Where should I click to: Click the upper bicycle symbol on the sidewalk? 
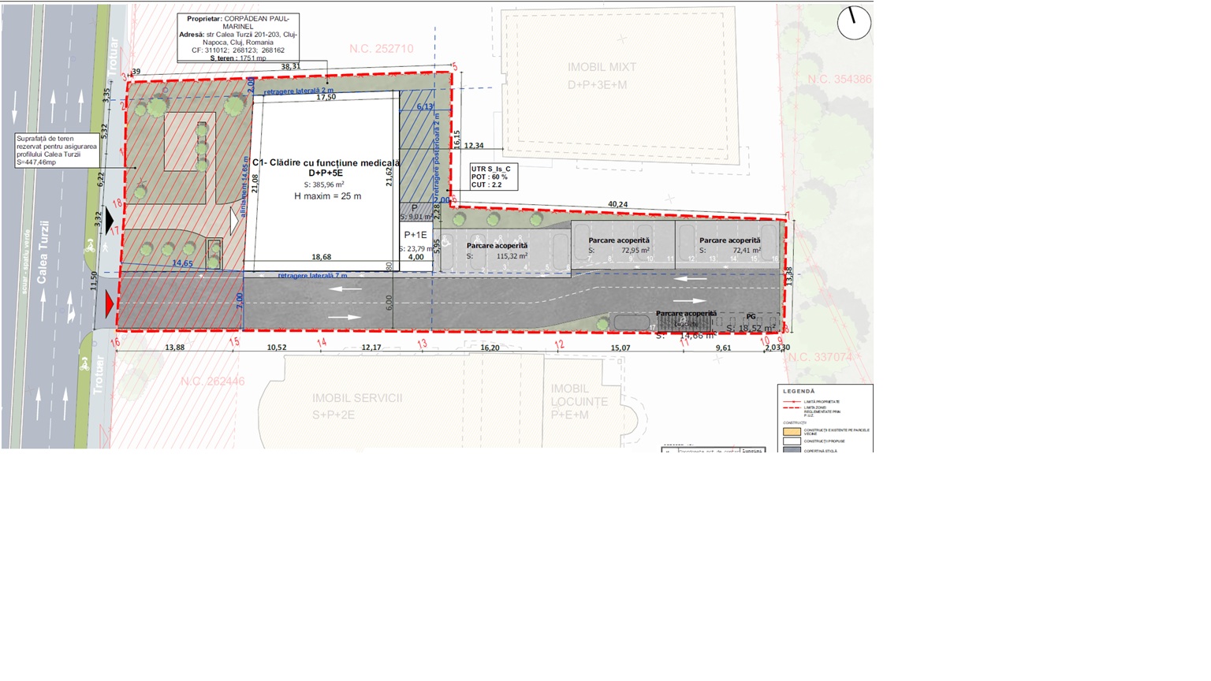click(90, 246)
